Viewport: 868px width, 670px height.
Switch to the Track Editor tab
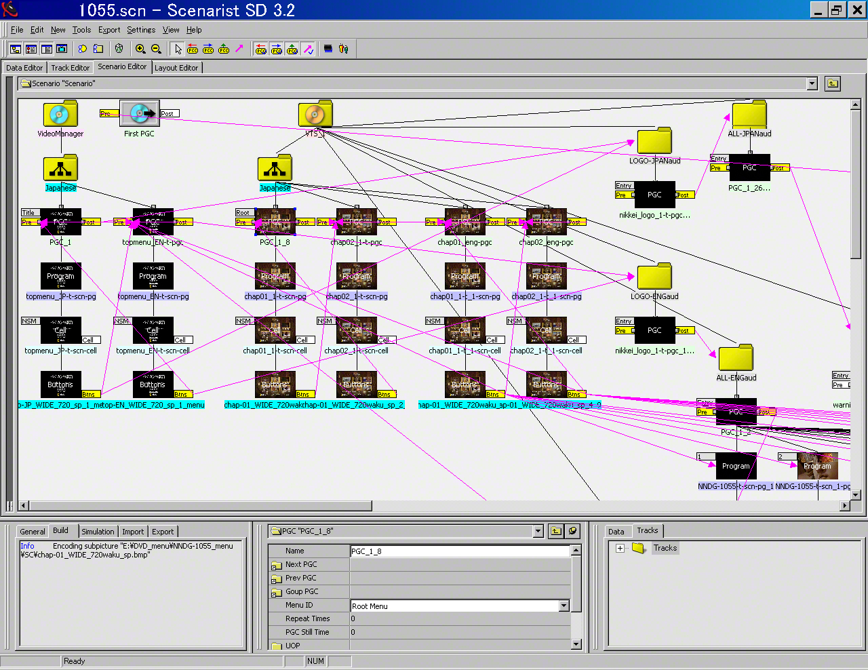[70, 68]
